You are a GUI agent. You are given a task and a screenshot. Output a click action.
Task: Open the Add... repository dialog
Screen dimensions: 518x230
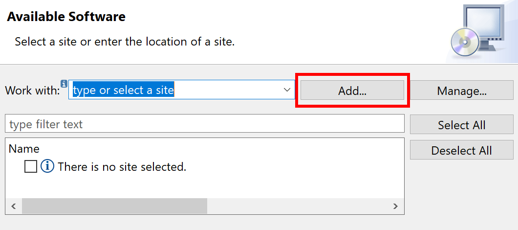(352, 90)
